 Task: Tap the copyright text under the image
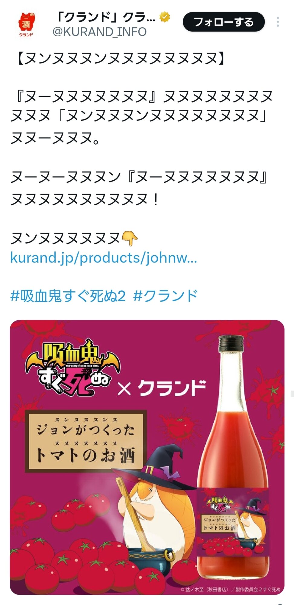[x=231, y=589]
